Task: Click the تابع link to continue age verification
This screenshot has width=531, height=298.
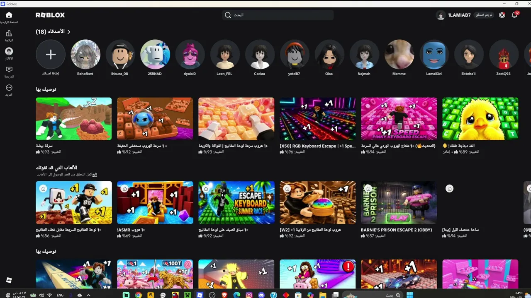Action: point(95,174)
